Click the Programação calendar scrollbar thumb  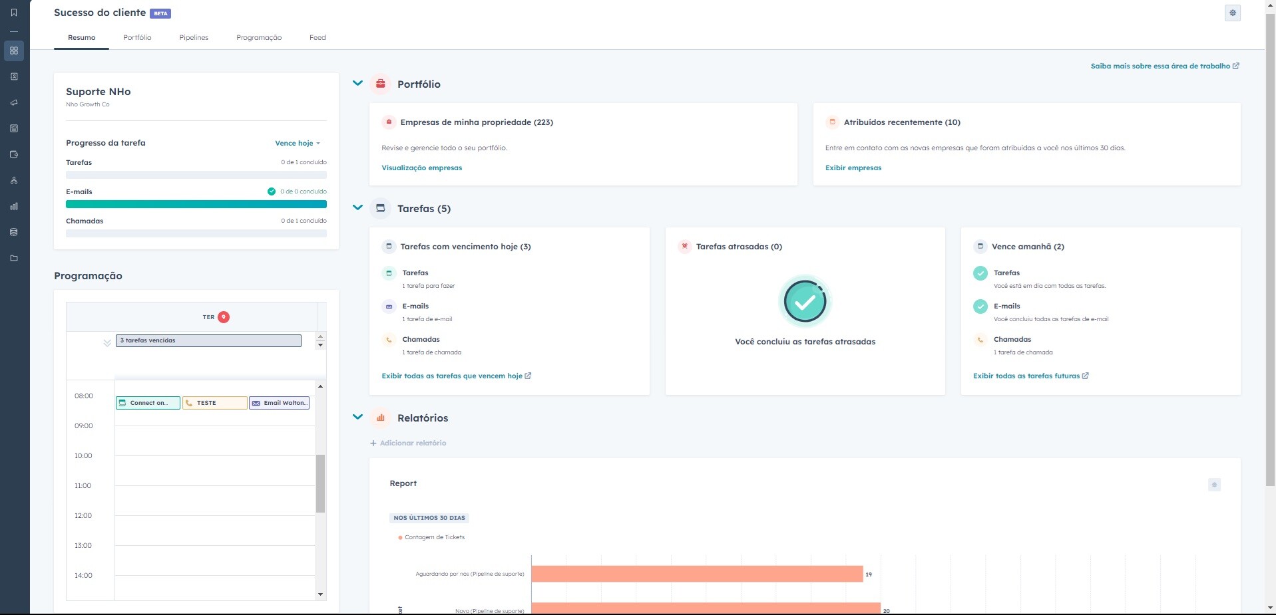coord(320,483)
